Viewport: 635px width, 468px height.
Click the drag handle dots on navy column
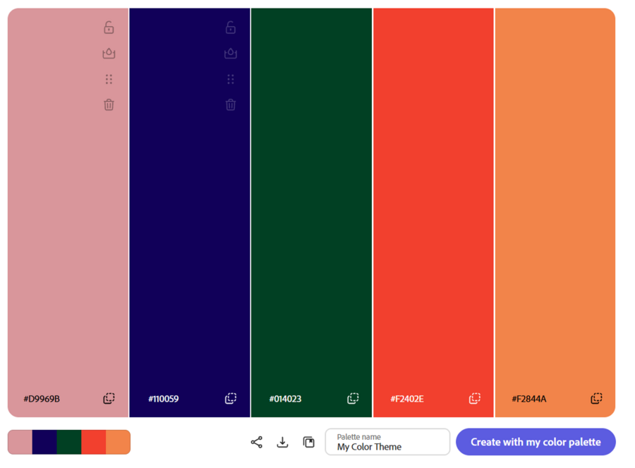231,79
